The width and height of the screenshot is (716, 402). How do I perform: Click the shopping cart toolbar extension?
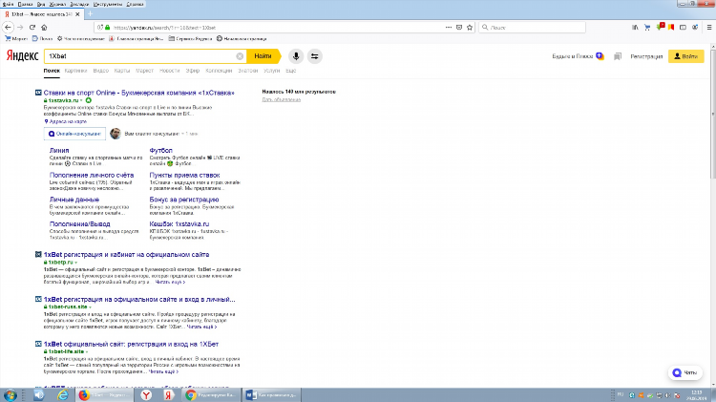647,28
